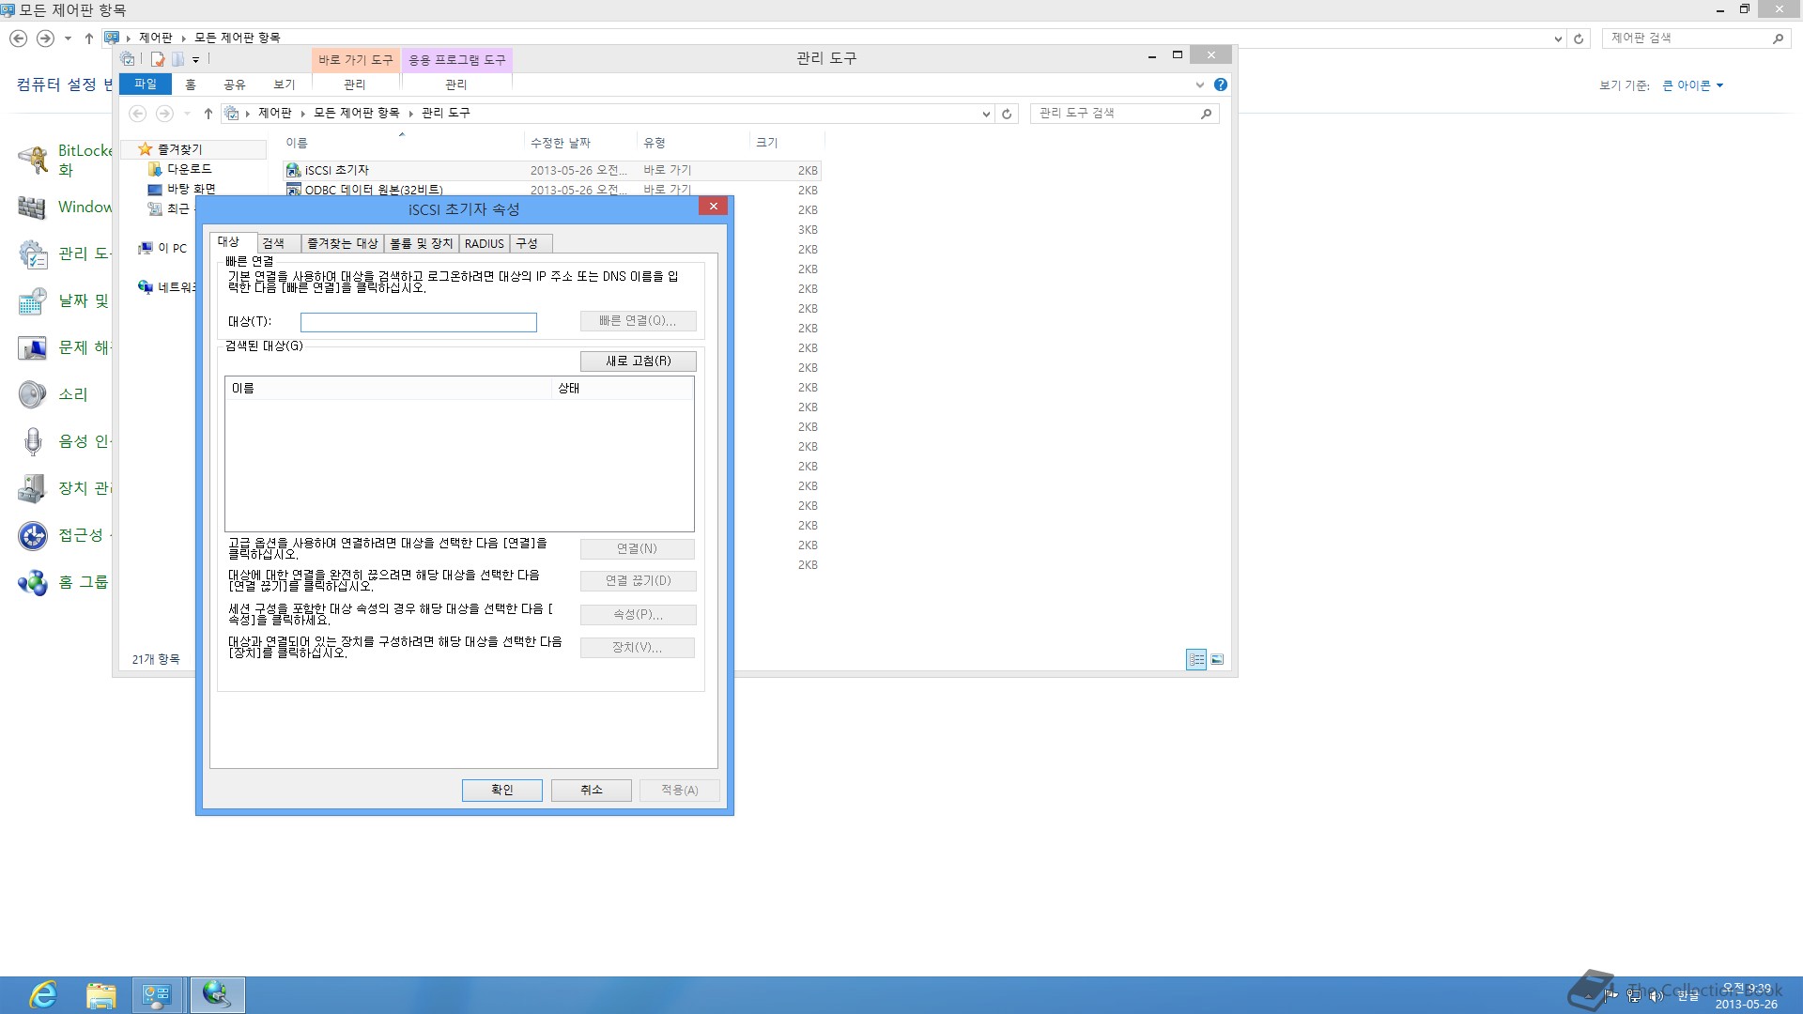The height and width of the screenshot is (1014, 1803).
Task: Click the iSCSI 초기자 file icon
Action: click(294, 170)
